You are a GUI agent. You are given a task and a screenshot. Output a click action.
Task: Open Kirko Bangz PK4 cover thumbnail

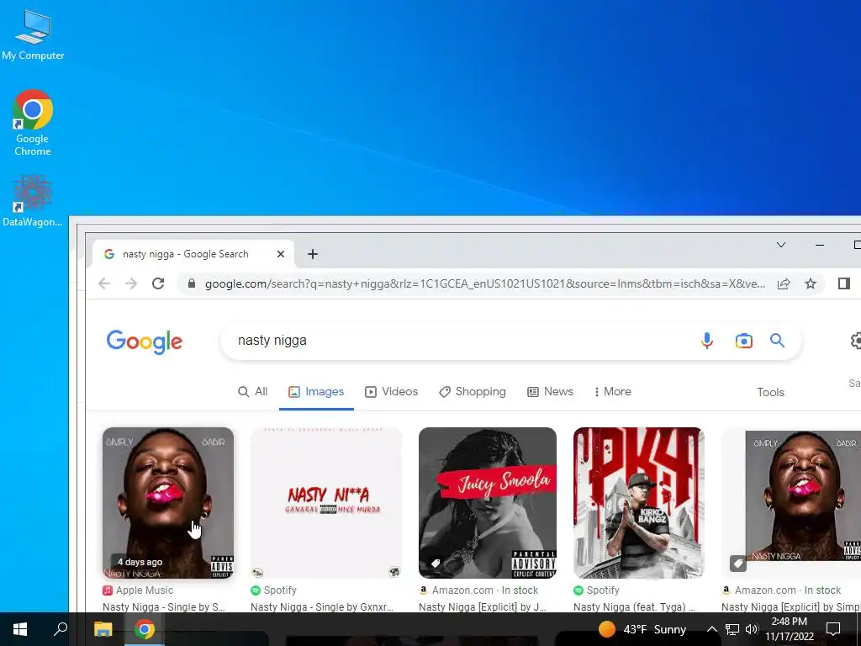click(x=639, y=503)
